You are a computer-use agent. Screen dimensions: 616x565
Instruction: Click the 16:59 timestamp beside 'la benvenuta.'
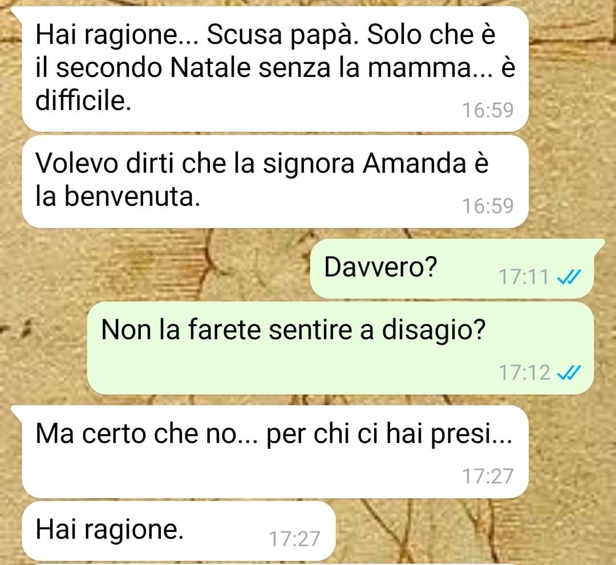tap(488, 206)
